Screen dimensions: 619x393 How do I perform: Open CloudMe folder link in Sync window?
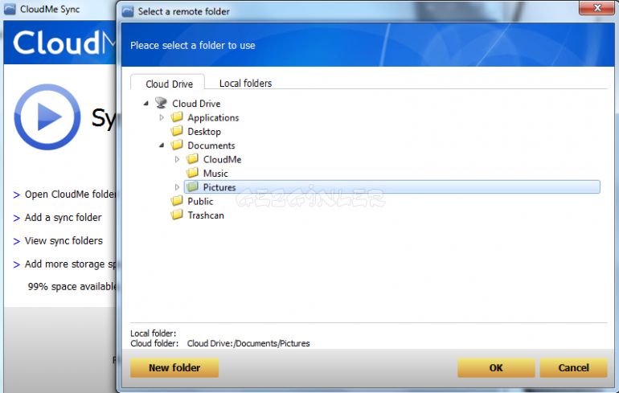[70, 194]
